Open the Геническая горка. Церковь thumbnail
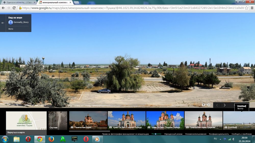255x143 pixels. (x=203, y=120)
